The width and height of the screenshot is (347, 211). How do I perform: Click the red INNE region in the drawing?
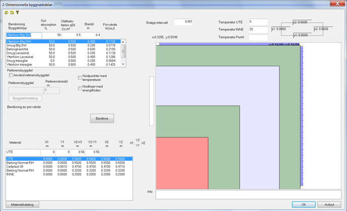coord(182,163)
